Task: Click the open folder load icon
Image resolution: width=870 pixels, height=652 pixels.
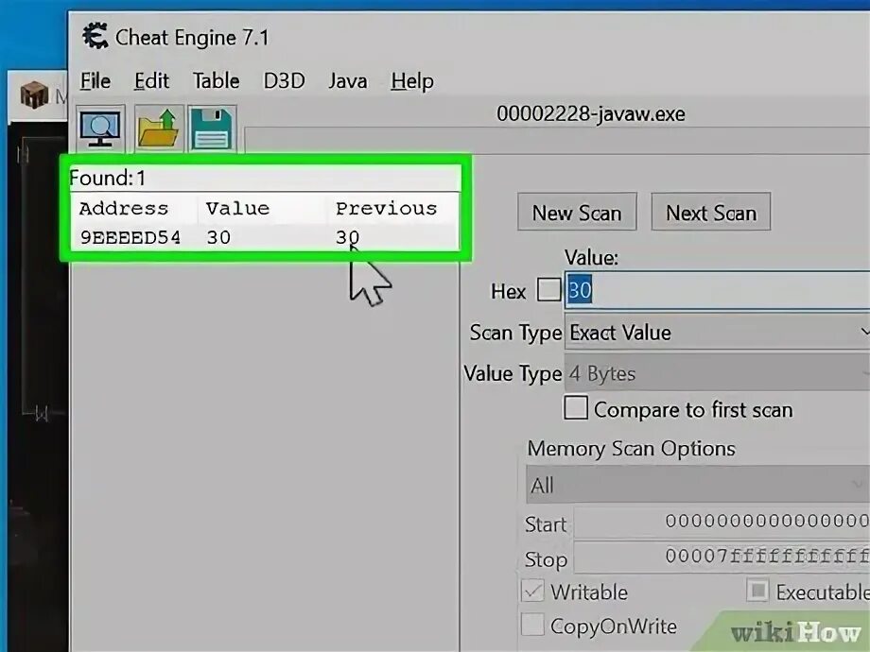Action: [x=158, y=129]
